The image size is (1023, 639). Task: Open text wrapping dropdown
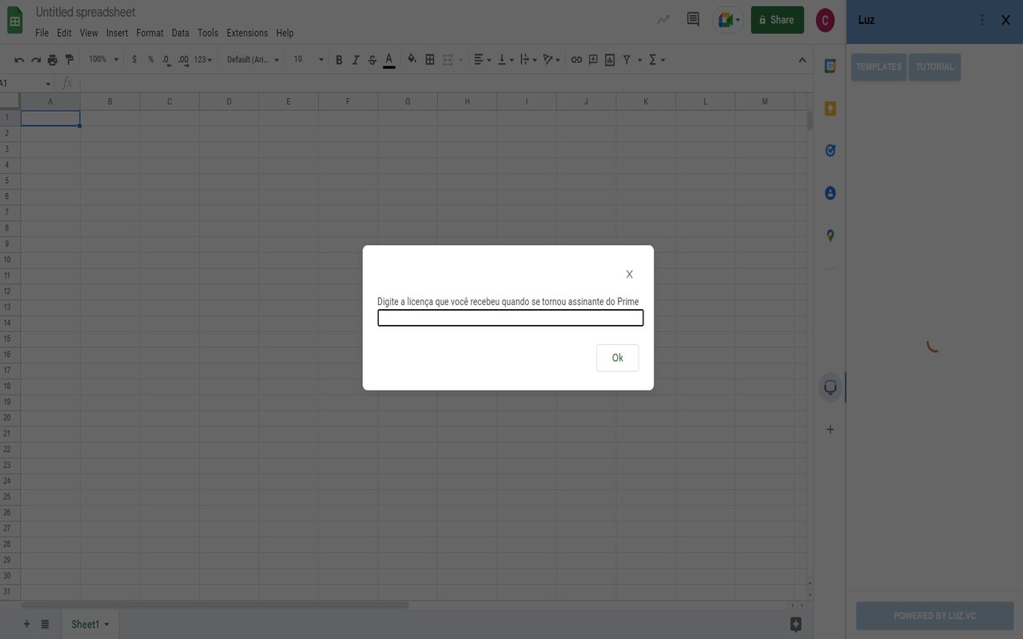tap(529, 60)
